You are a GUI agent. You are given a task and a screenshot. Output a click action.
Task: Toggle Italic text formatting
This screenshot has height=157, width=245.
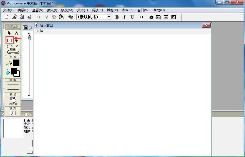125,17
